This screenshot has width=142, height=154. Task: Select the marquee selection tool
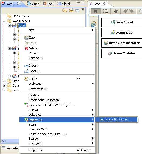point(105,11)
